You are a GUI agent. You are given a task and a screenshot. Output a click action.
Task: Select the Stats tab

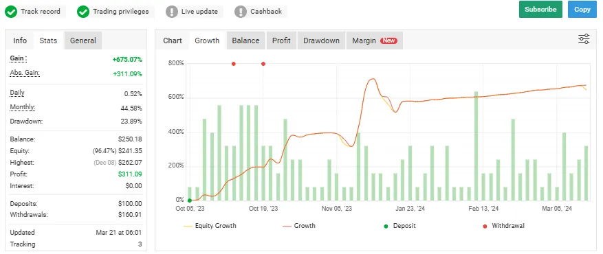pyautogui.click(x=48, y=41)
